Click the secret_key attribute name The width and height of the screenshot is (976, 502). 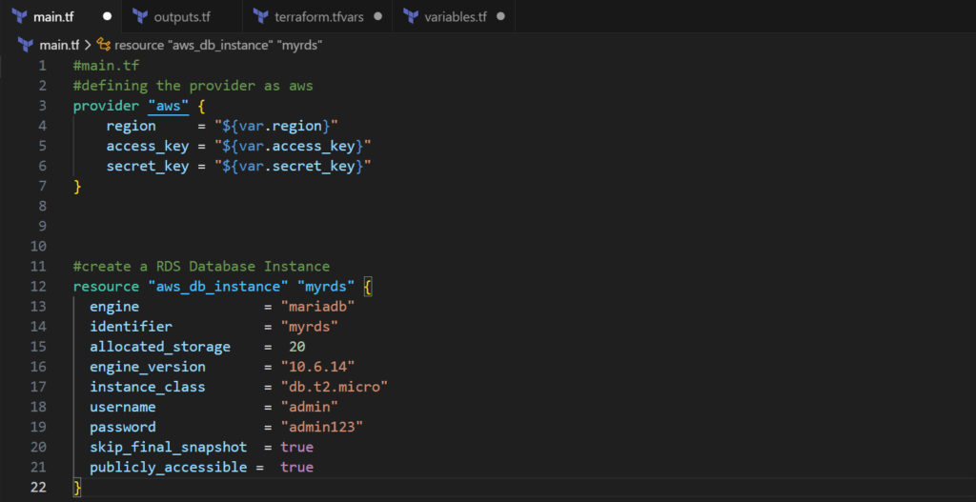click(x=148, y=166)
